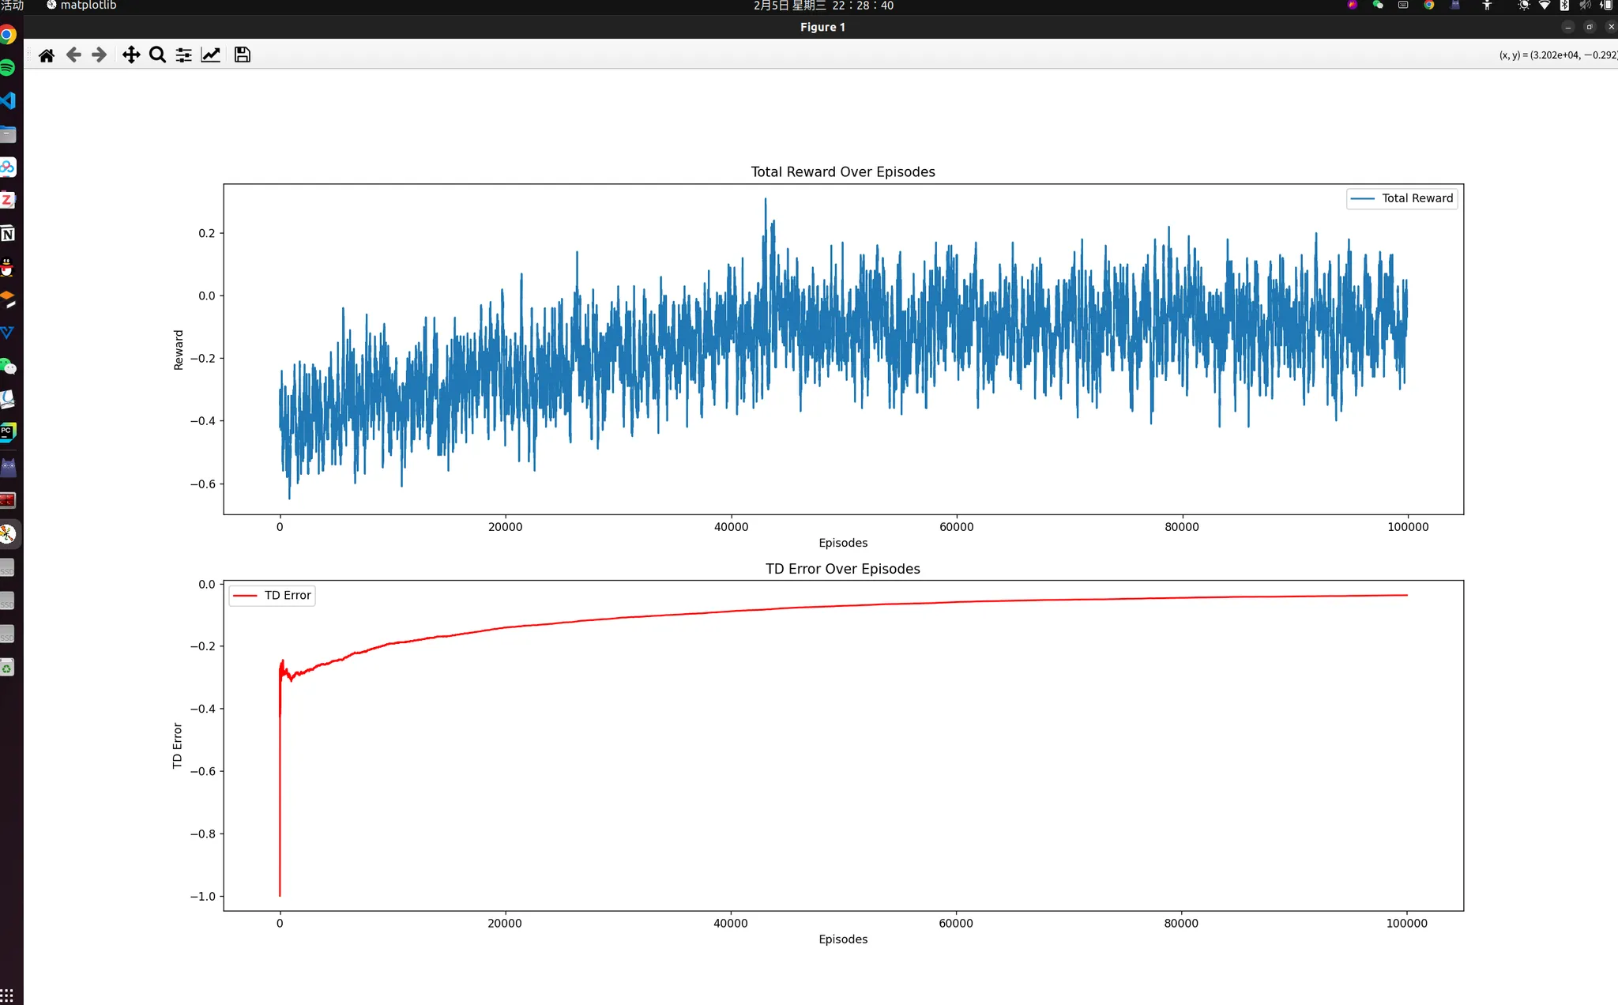The height and width of the screenshot is (1005, 1618).
Task: Activate the pan axes tool
Action: (131, 55)
